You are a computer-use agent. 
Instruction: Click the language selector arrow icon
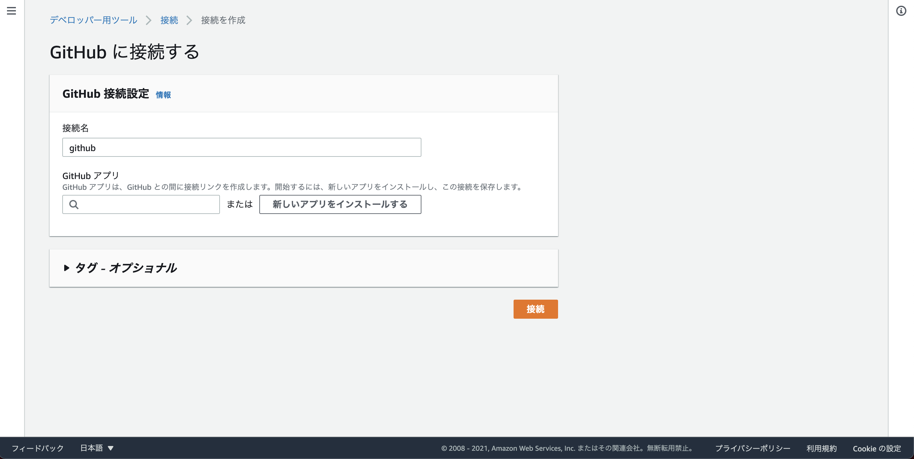pos(111,449)
